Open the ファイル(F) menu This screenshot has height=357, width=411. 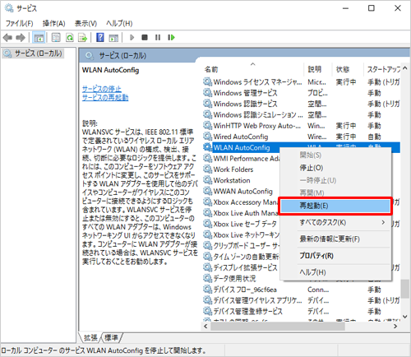point(20,23)
